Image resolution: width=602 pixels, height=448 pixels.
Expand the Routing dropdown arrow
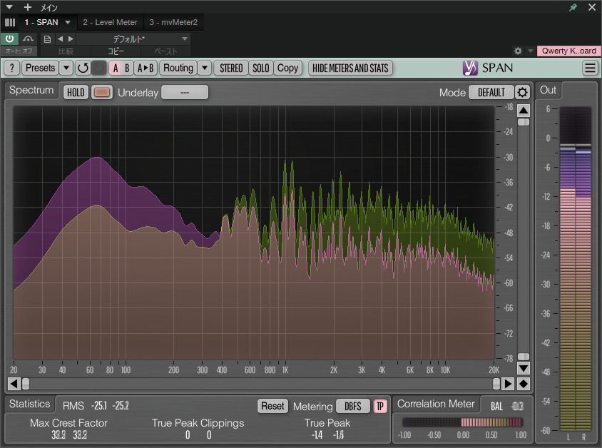tap(205, 68)
